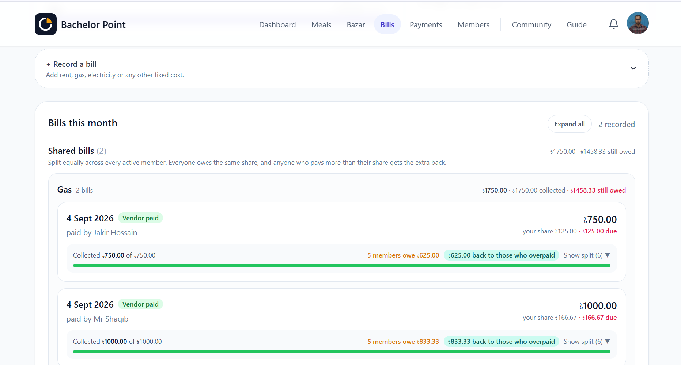The width and height of the screenshot is (681, 365).
Task: Click the Vendor paid badge on Mr Shaqib's bill
Action: [x=140, y=304]
